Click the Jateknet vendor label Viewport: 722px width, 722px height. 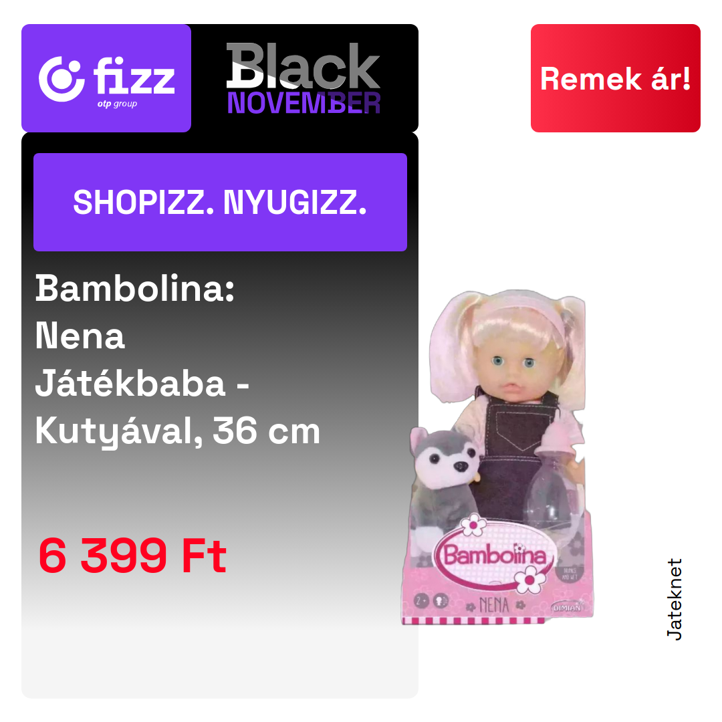675,599
